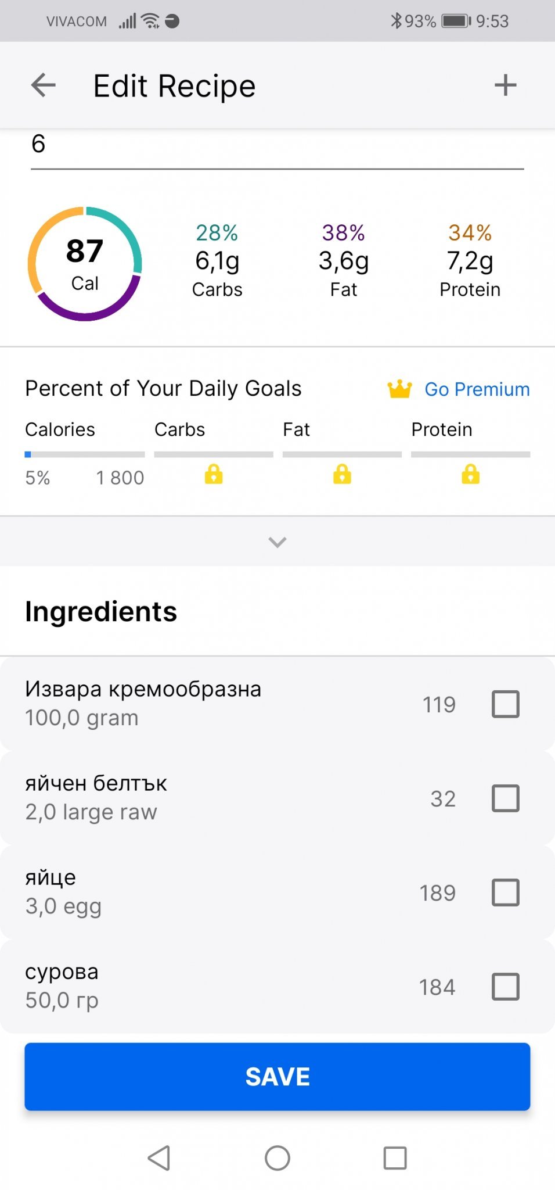Tap the Calories daily goal progress bar
The height and width of the screenshot is (1190, 555).
85,454
